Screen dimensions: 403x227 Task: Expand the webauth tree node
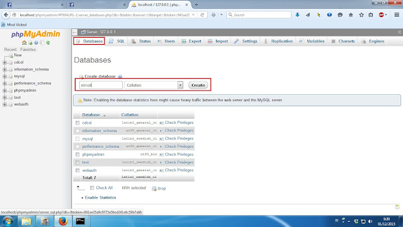pos(4,104)
